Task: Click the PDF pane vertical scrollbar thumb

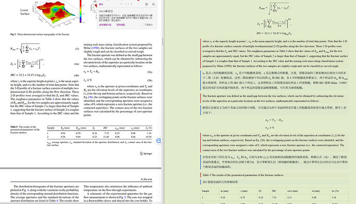Action: [x=163, y=42]
